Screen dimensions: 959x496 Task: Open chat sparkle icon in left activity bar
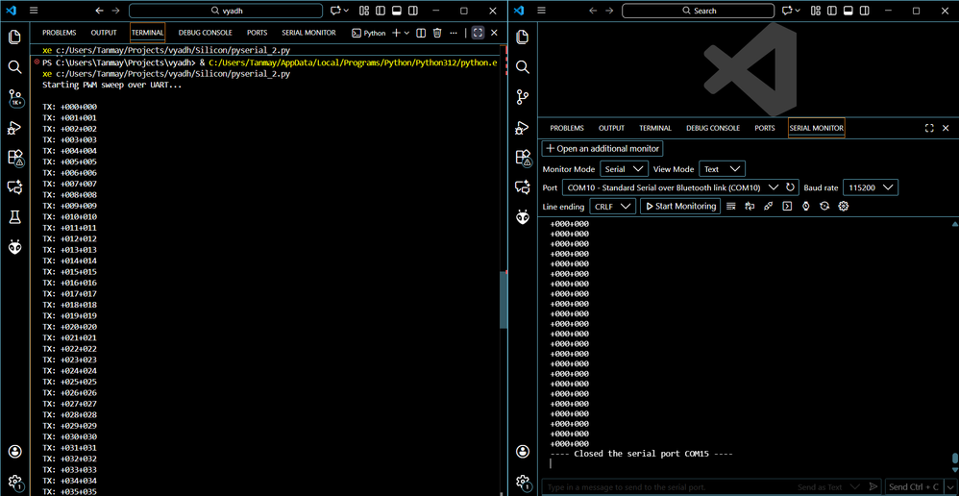tap(14, 186)
